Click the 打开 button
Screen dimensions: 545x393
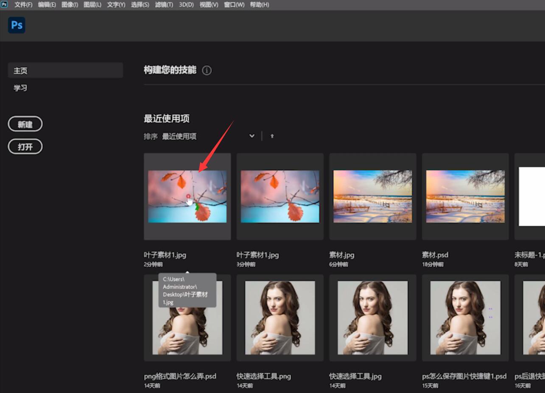25,147
